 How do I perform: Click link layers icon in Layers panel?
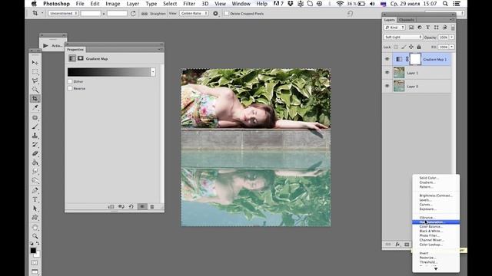388,245
